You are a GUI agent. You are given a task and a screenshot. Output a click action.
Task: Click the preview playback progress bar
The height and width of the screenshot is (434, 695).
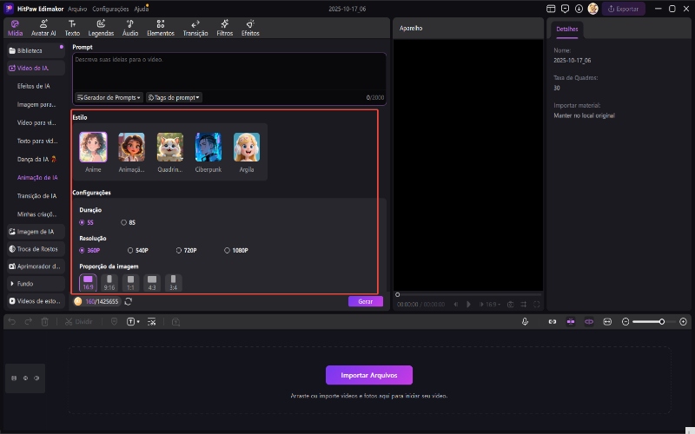coord(468,294)
